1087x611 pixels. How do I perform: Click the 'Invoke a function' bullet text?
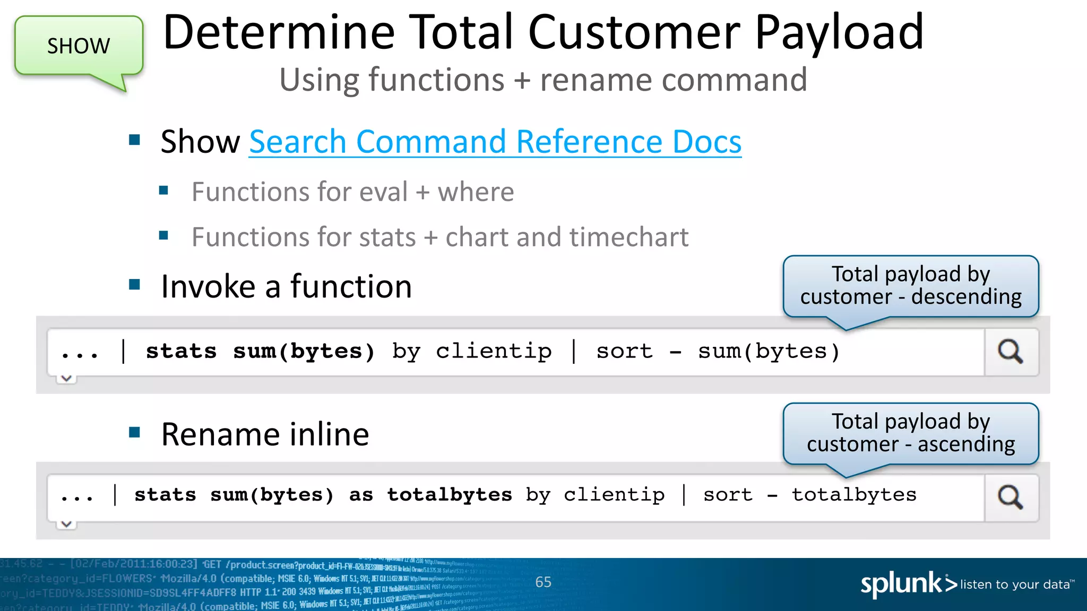point(287,287)
